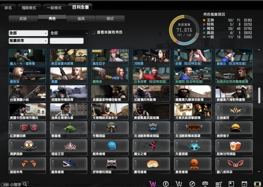
Task: Select the 安娜 (世足特定版) character card
Action: coord(193,57)
